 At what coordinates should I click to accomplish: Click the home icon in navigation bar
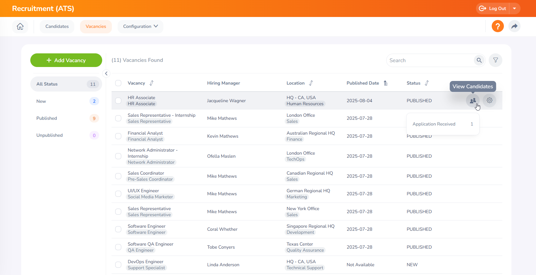[20, 26]
